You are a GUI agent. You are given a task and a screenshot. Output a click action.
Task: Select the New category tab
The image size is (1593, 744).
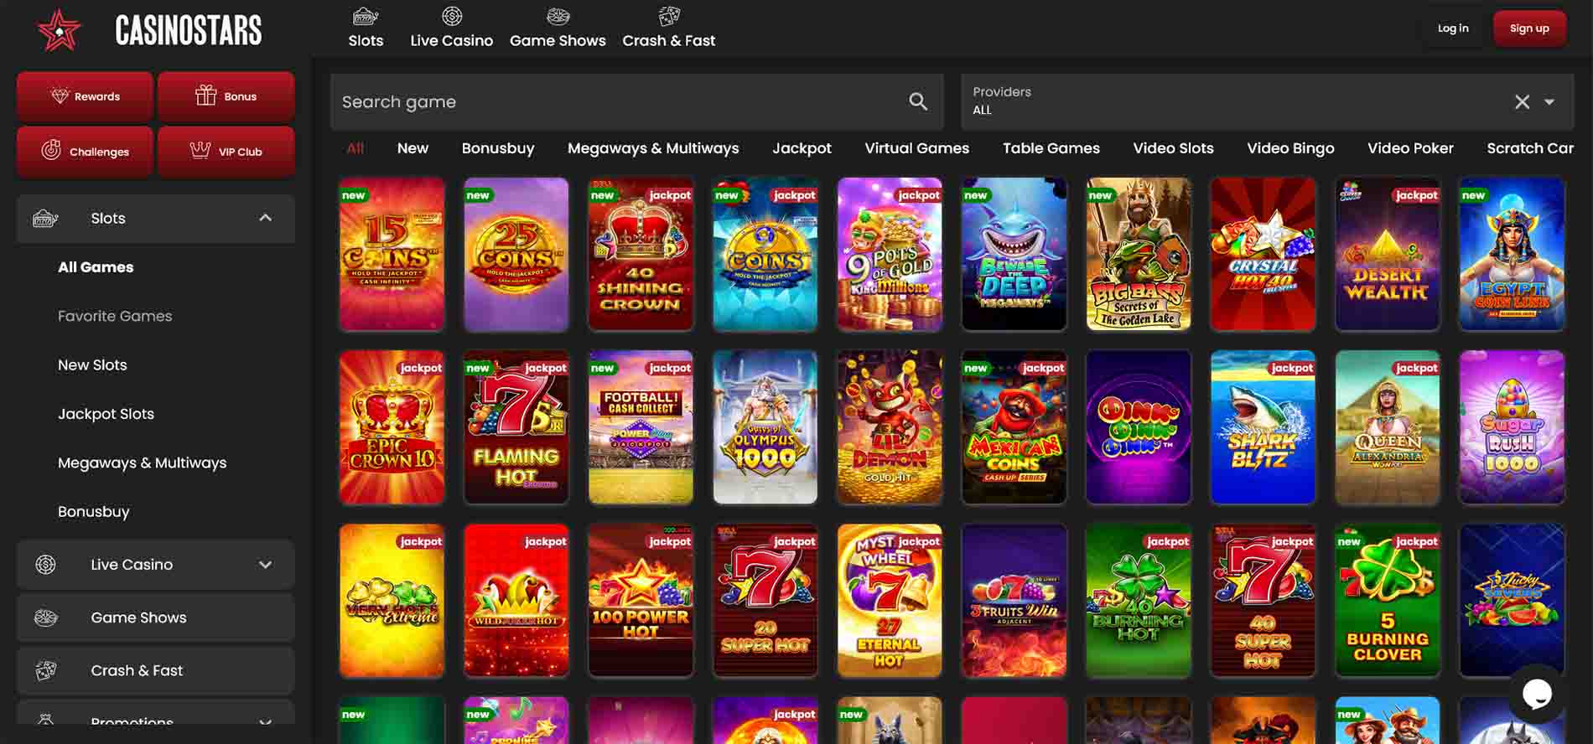point(413,148)
